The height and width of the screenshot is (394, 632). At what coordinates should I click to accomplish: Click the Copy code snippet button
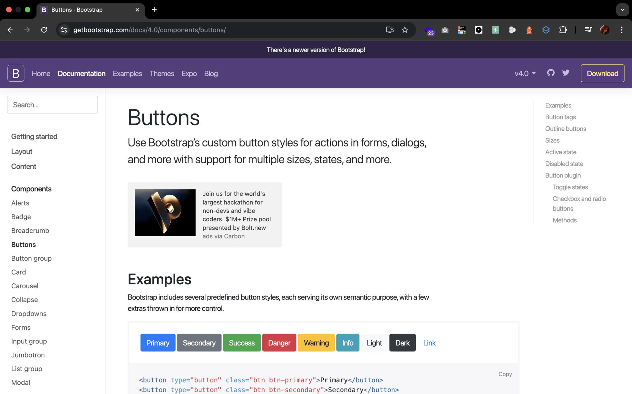[x=505, y=374]
